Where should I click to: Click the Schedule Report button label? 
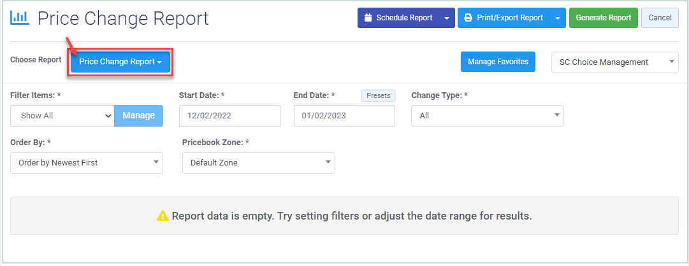coord(404,18)
